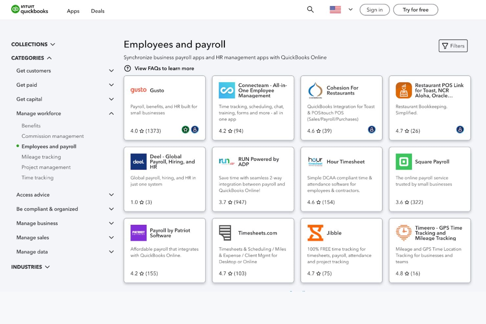Click Payroll by Patriot Software description
Image resolution: width=486 pixels, height=324 pixels.
pyautogui.click(x=164, y=252)
